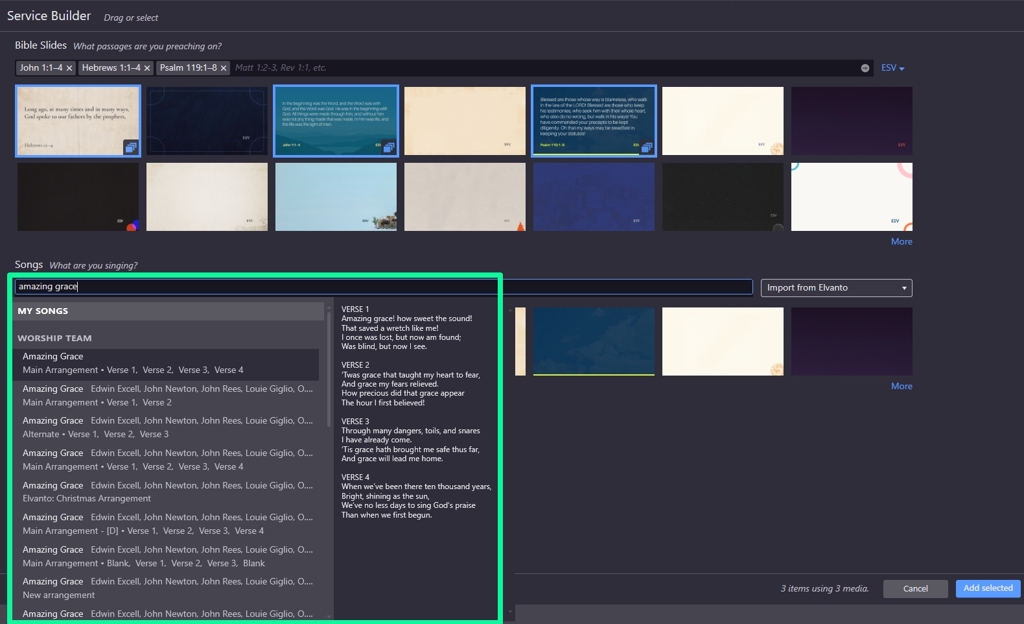Viewport: 1024px width, 624px height.
Task: Click the '3 items using 3 media.' status text
Action: pos(824,589)
